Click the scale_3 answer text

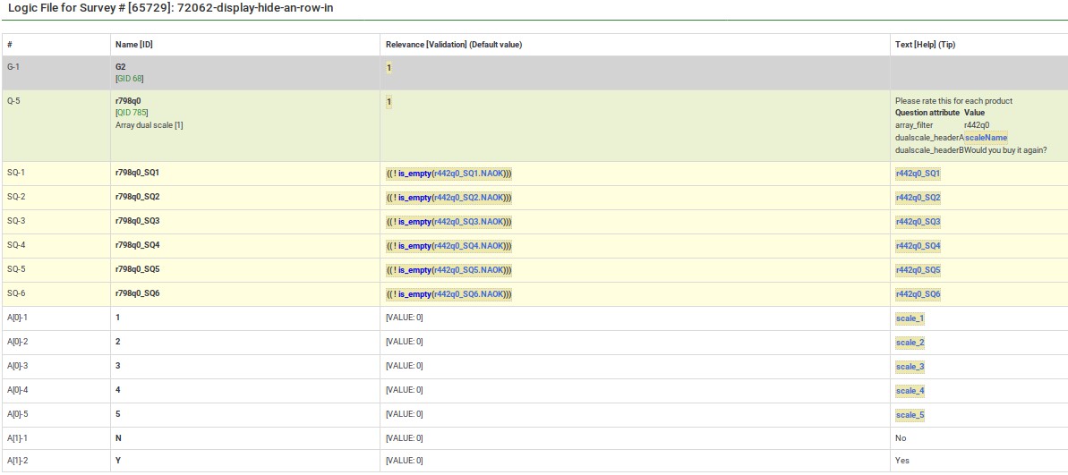[x=910, y=367]
